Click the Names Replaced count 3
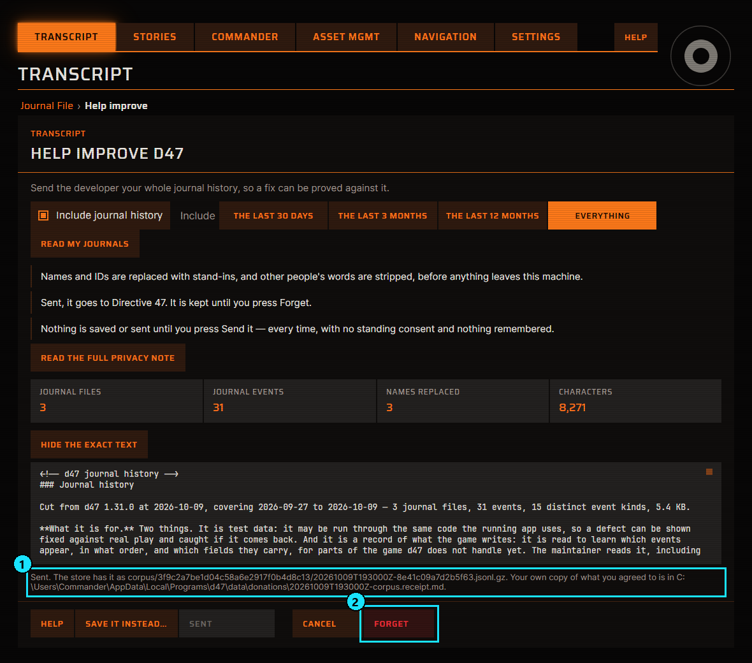The width and height of the screenshot is (752, 663). click(389, 408)
